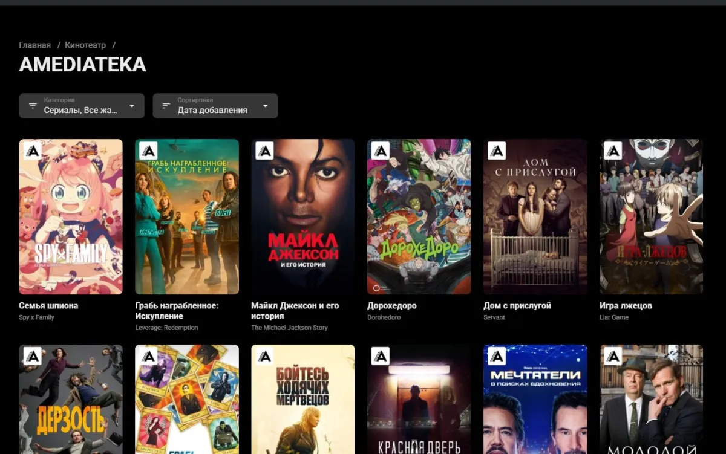Open the Категории dropdown
Image resolution: width=726 pixels, height=454 pixels.
(x=82, y=106)
